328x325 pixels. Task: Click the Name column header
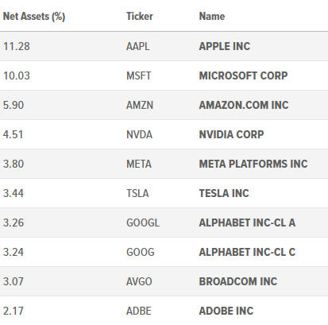click(x=212, y=17)
